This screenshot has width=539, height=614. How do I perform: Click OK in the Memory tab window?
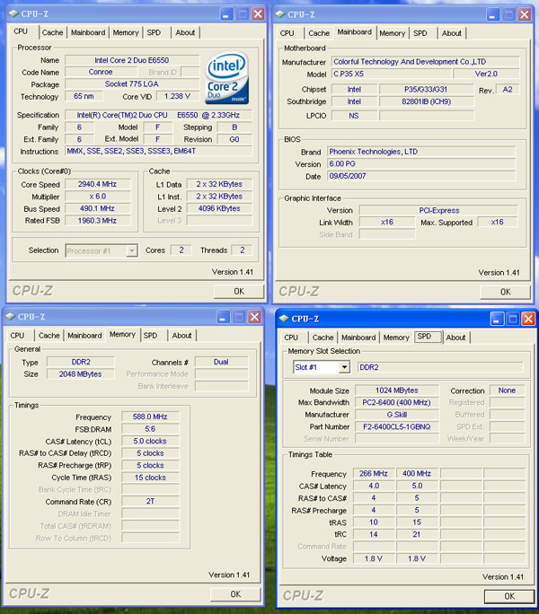pos(235,594)
